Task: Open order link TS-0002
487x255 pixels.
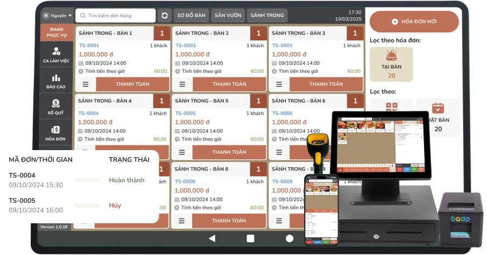Action: pyautogui.click(x=186, y=45)
